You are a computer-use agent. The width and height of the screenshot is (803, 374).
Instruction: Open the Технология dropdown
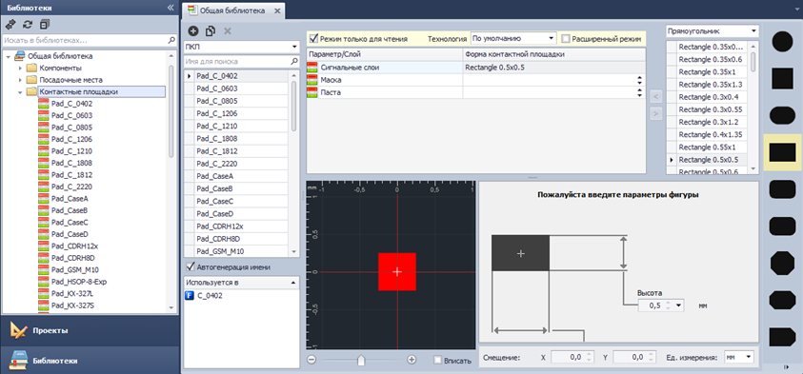pyautogui.click(x=513, y=38)
